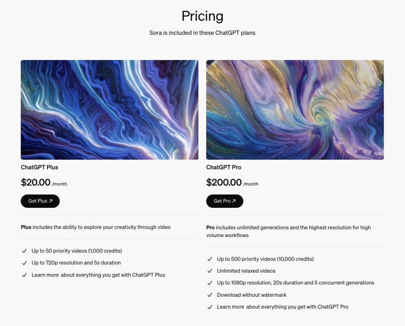Click checkmark beside Pro Learn more line
Viewport: 405px width, 326px height.
[x=210, y=307]
